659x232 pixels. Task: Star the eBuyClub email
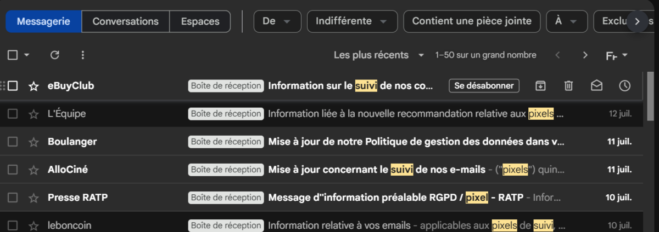(x=33, y=86)
